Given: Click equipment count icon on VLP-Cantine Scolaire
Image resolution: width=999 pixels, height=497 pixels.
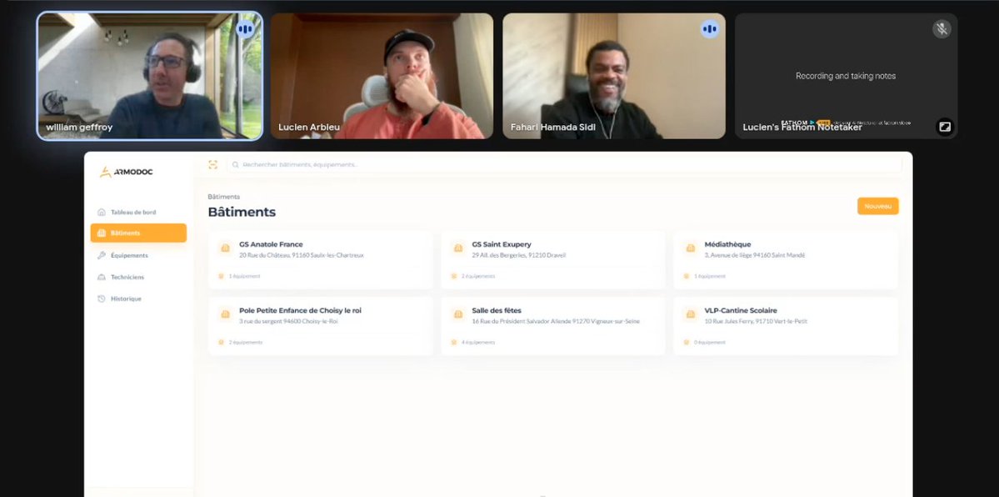Looking at the screenshot, I should (x=687, y=342).
